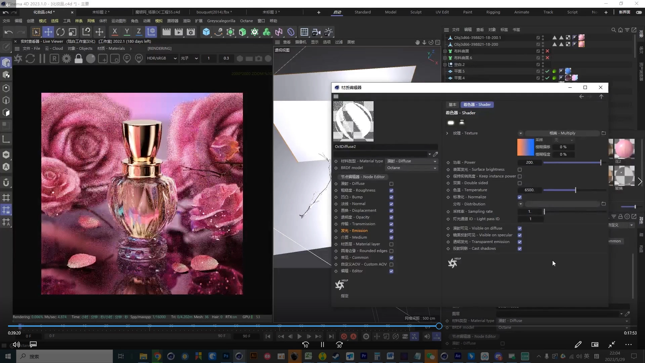Uncheck Cast shadows option

[x=520, y=249]
